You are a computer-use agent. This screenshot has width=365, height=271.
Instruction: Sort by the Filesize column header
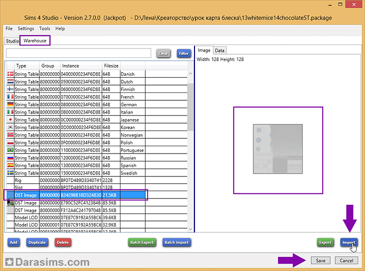pos(111,66)
